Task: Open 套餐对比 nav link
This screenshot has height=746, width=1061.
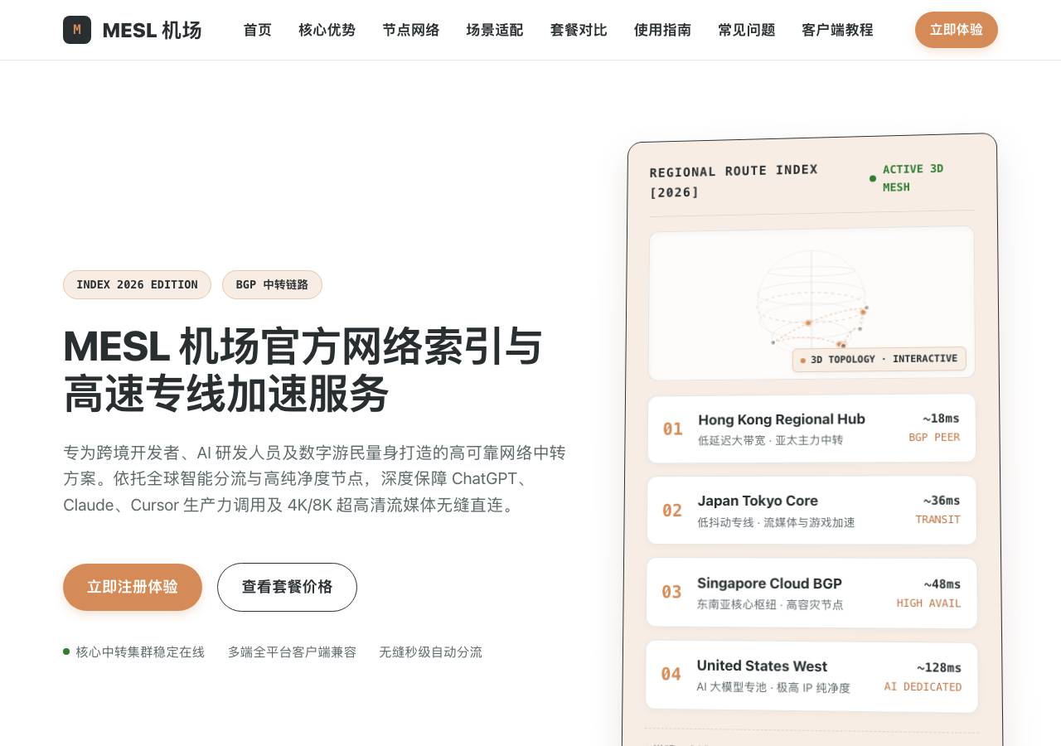Action: [579, 30]
